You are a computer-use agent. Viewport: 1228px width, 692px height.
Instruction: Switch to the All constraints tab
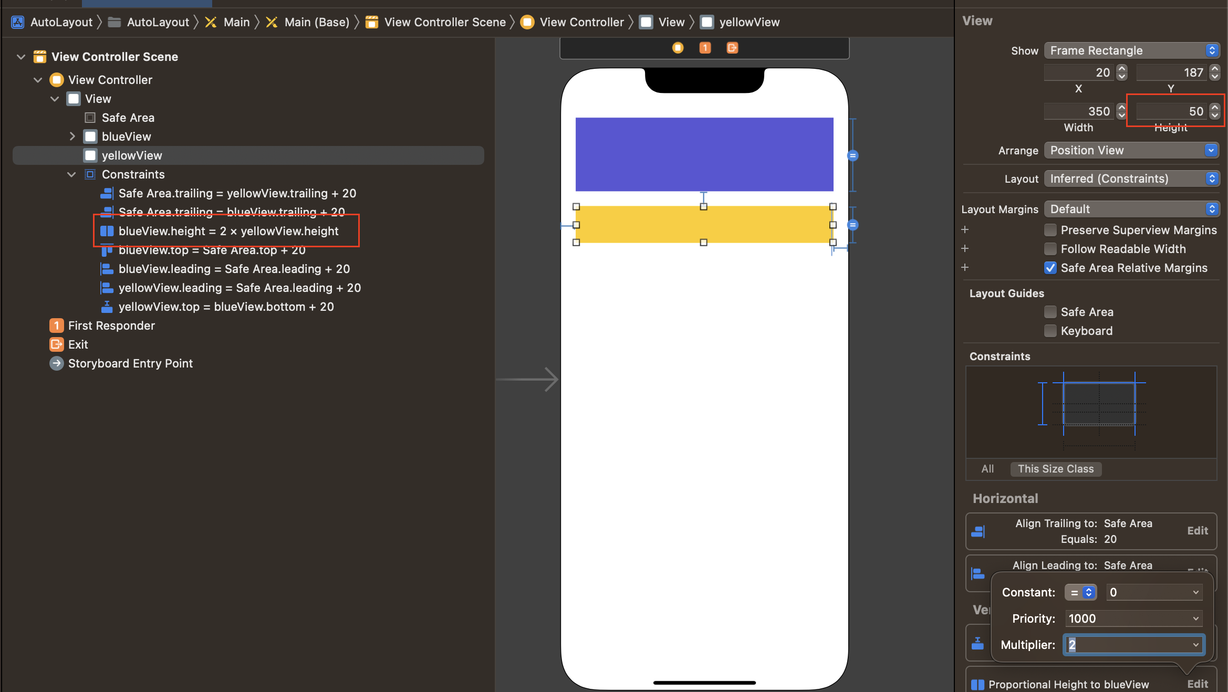[987, 469]
